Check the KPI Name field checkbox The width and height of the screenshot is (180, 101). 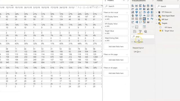coord(161,27)
